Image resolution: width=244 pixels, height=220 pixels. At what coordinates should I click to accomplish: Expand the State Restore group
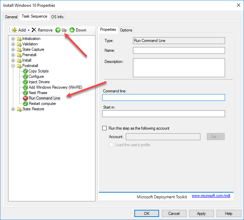click(x=13, y=109)
